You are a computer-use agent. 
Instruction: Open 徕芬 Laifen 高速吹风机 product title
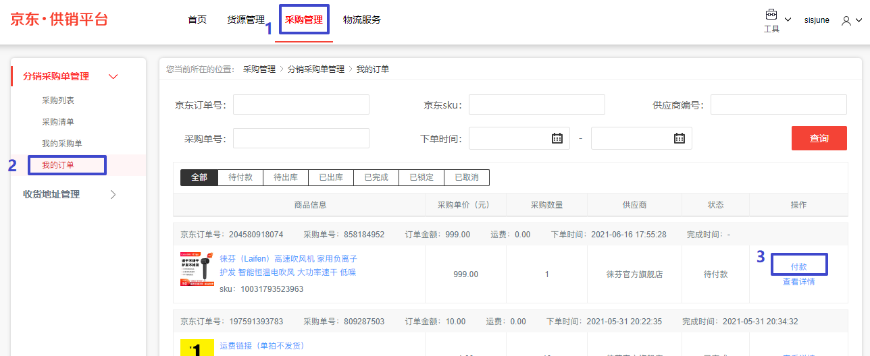coord(288,266)
